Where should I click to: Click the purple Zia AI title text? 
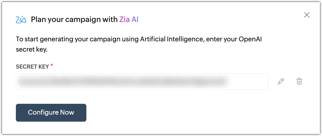[x=129, y=20]
